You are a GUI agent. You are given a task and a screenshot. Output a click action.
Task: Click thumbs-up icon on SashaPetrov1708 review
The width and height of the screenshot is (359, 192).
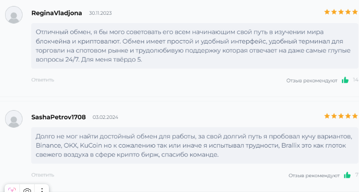[x=347, y=175]
